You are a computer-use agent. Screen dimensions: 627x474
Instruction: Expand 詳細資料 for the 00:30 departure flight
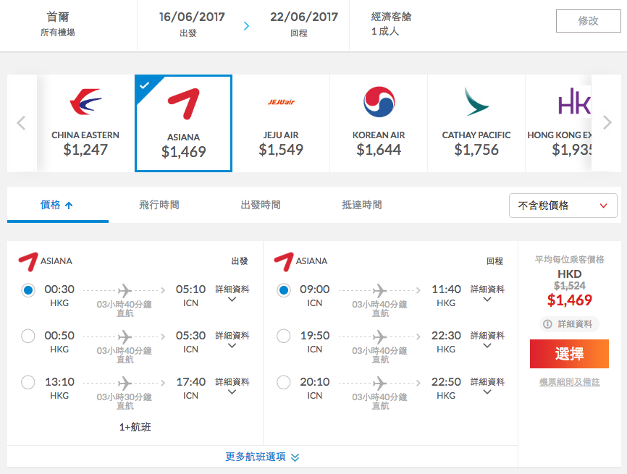tap(232, 293)
